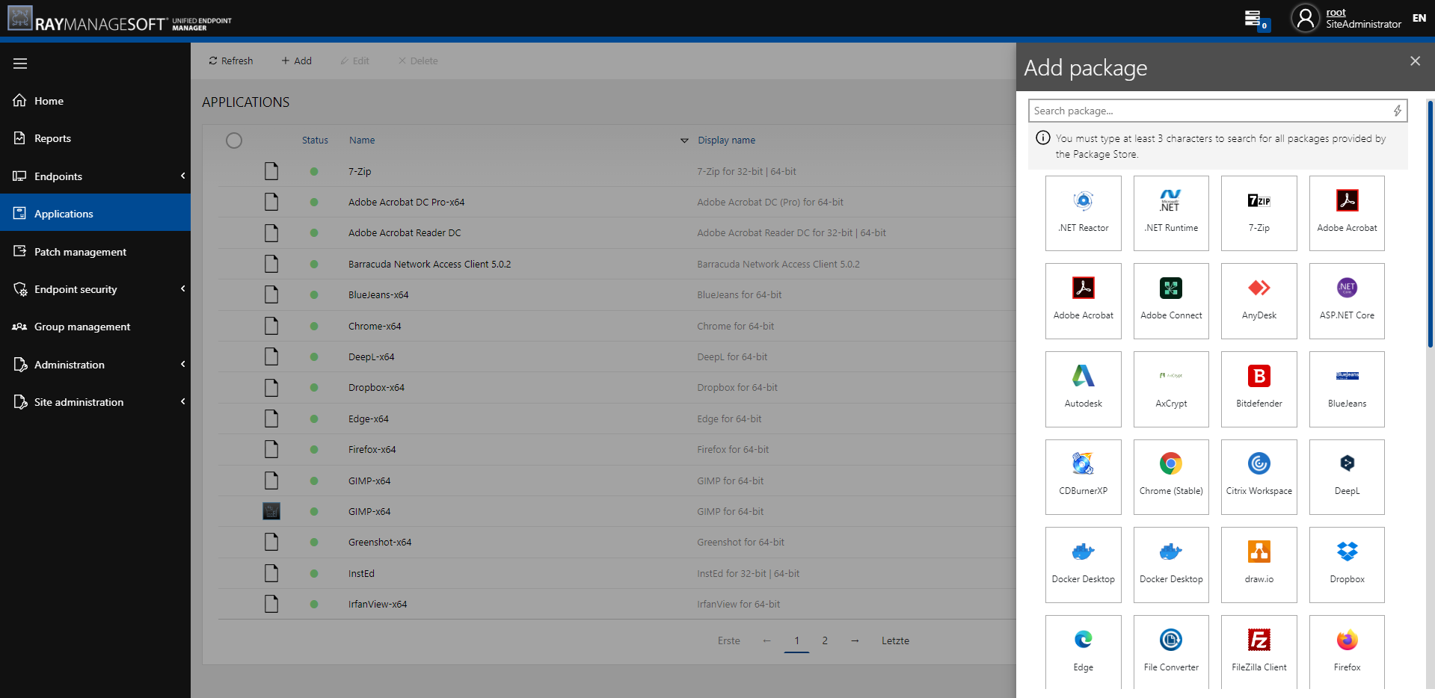Expand the Endpoint security submenu chevron
Image resolution: width=1435 pixels, height=698 pixels.
(182, 288)
